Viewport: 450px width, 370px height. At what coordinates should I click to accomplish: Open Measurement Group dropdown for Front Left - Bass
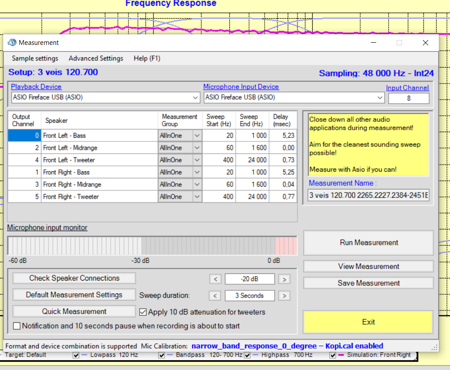pyautogui.click(x=197, y=136)
